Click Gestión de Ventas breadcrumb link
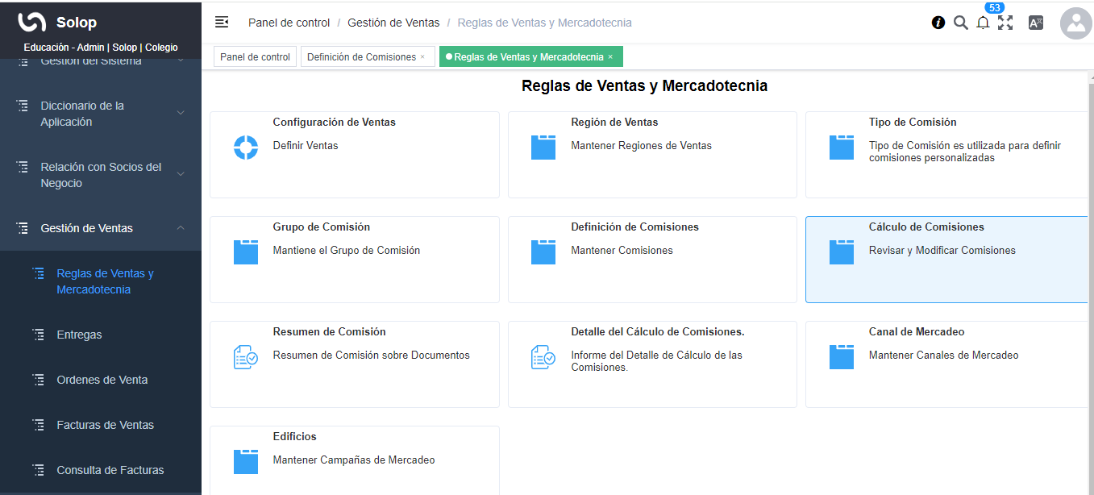Viewport: 1094px width, 495px height. 393,23
